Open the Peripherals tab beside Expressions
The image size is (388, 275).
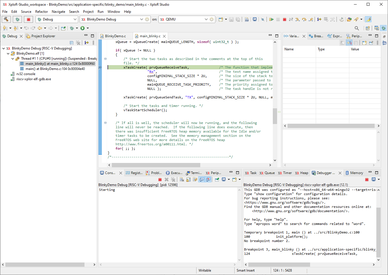coord(354,36)
